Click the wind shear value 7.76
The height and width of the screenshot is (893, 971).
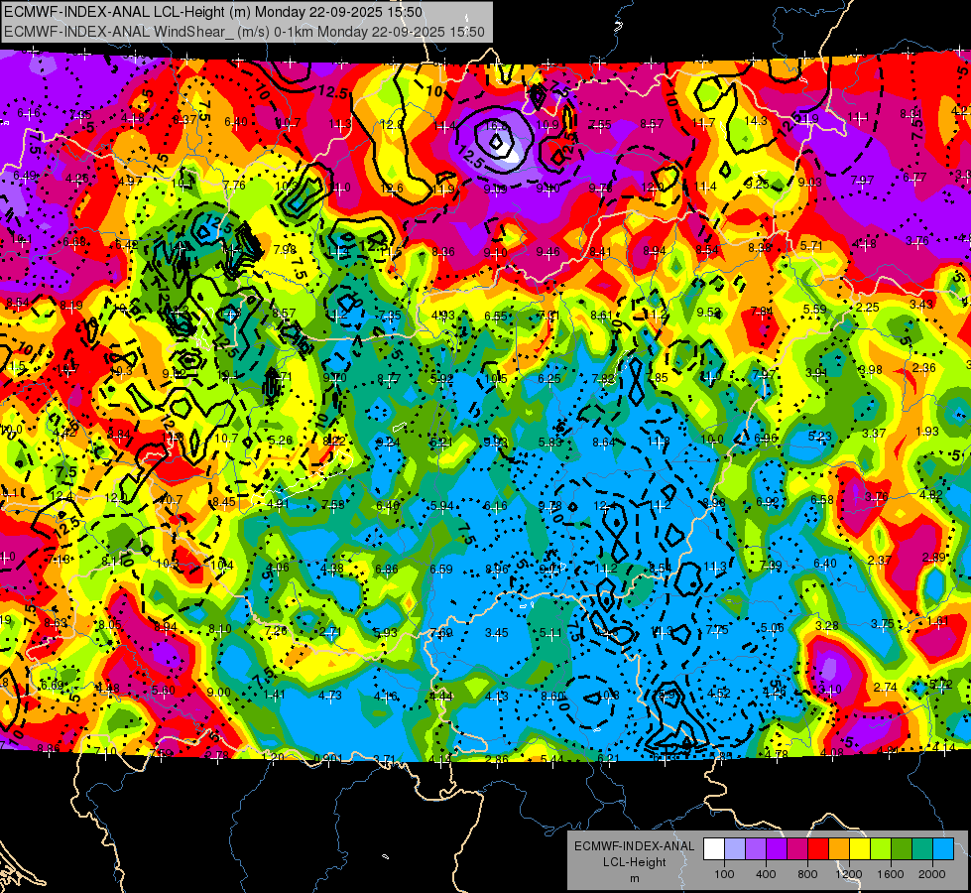click(234, 186)
